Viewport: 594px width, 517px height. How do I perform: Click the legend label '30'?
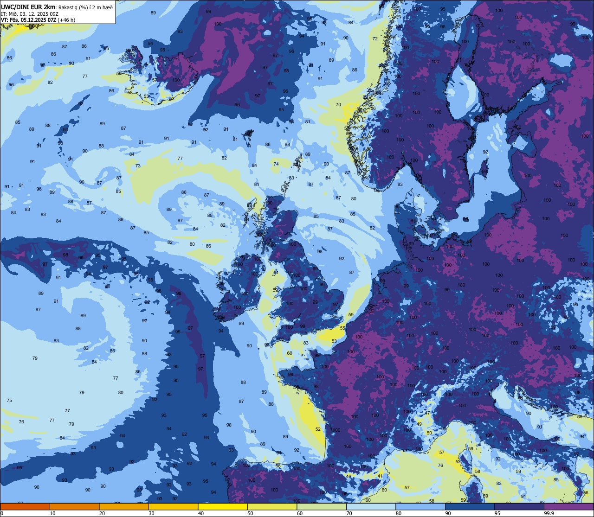point(151,513)
